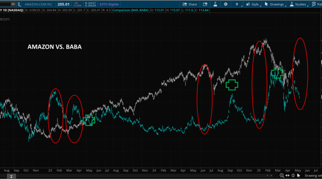Click the Amazon close value C: 205.01

click(x=94, y=10)
